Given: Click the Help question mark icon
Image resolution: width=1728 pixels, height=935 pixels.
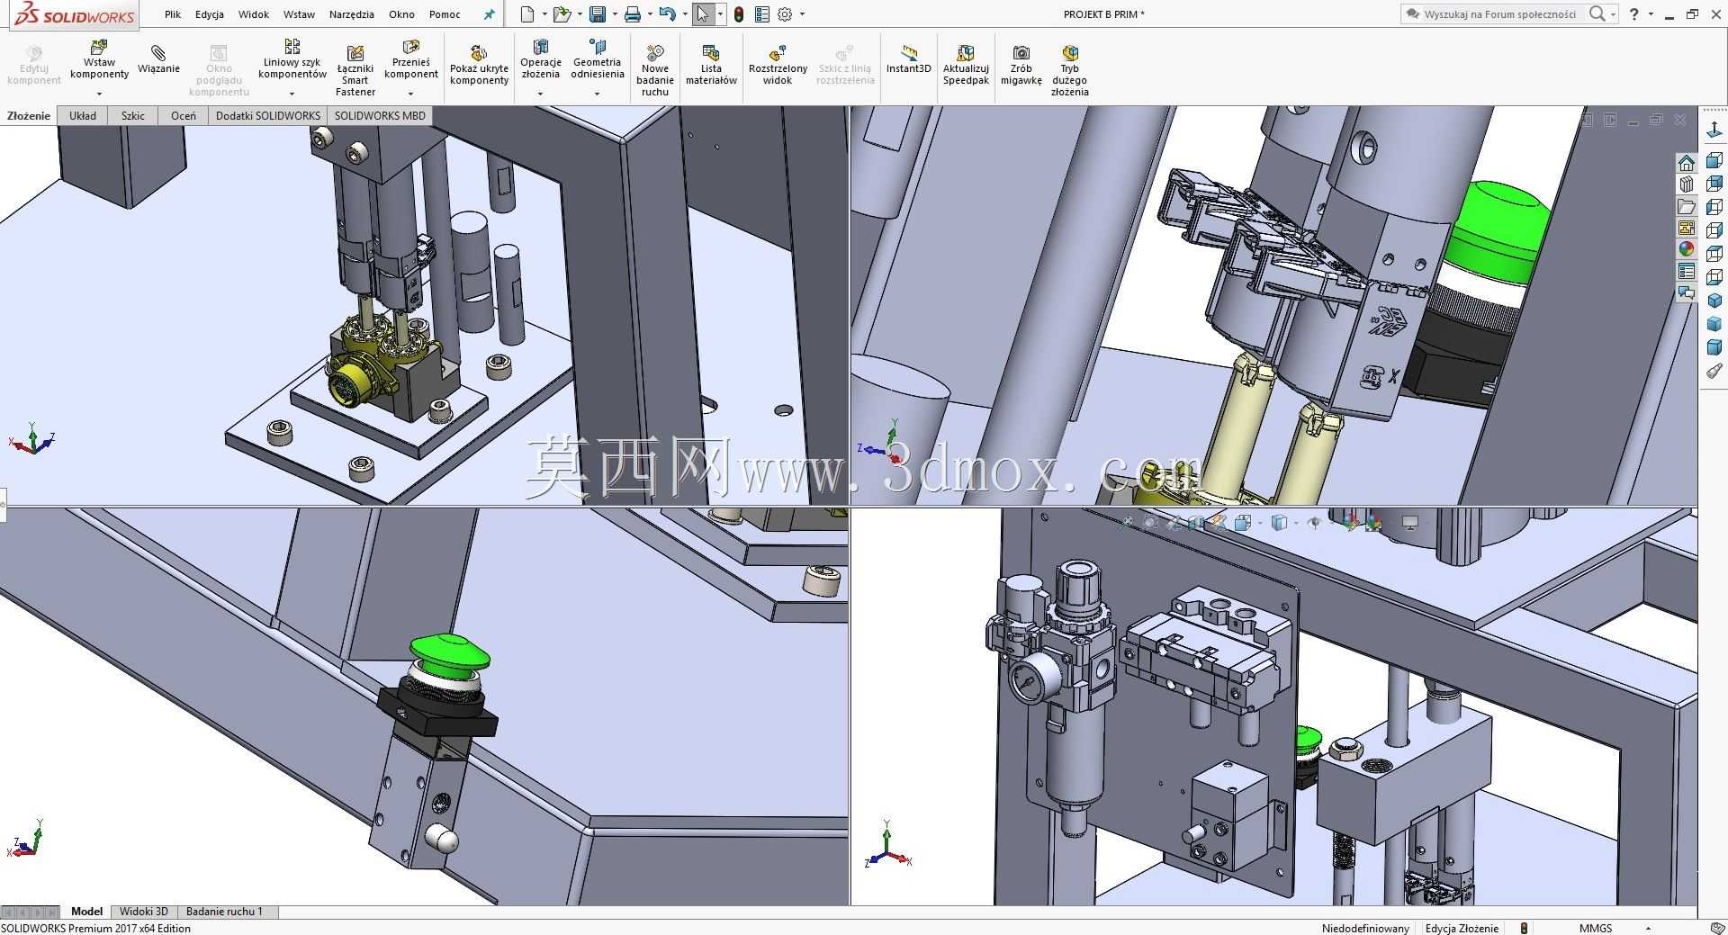Looking at the screenshot, I should (x=1634, y=14).
